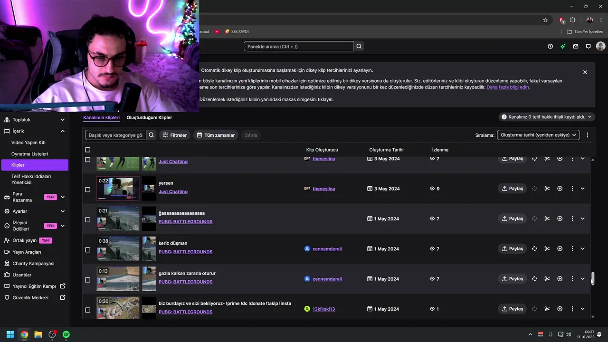Image resolution: width=608 pixels, height=342 pixels.
Task: Open the keriz düşman clip thumbnail
Action: pyautogui.click(x=118, y=248)
